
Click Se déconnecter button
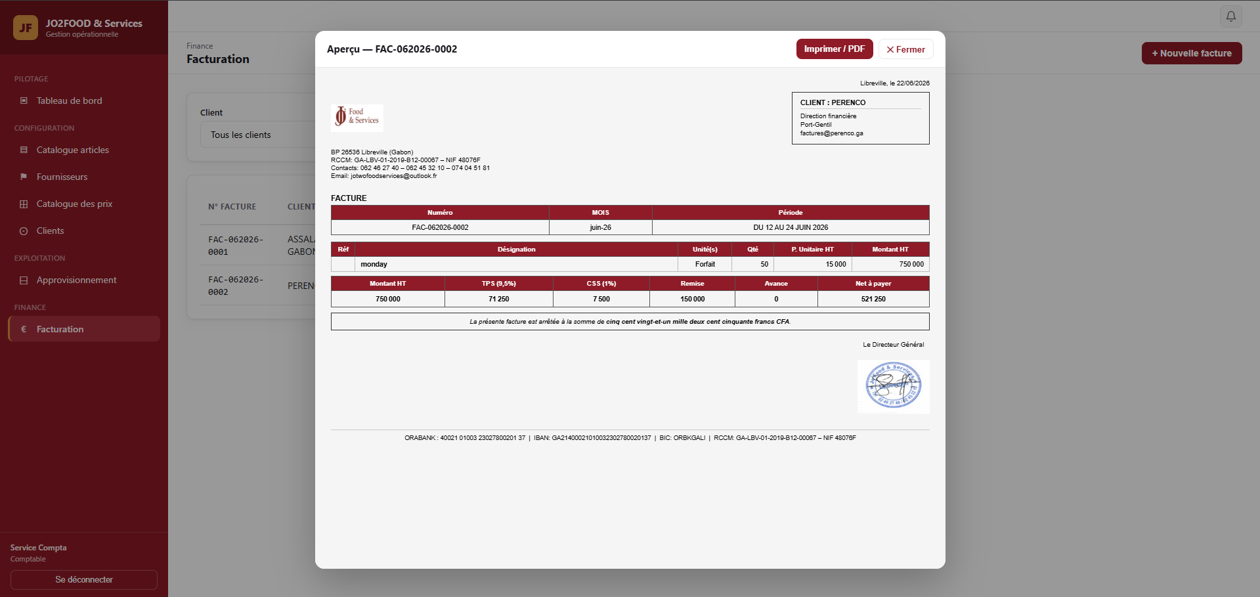[x=84, y=579]
